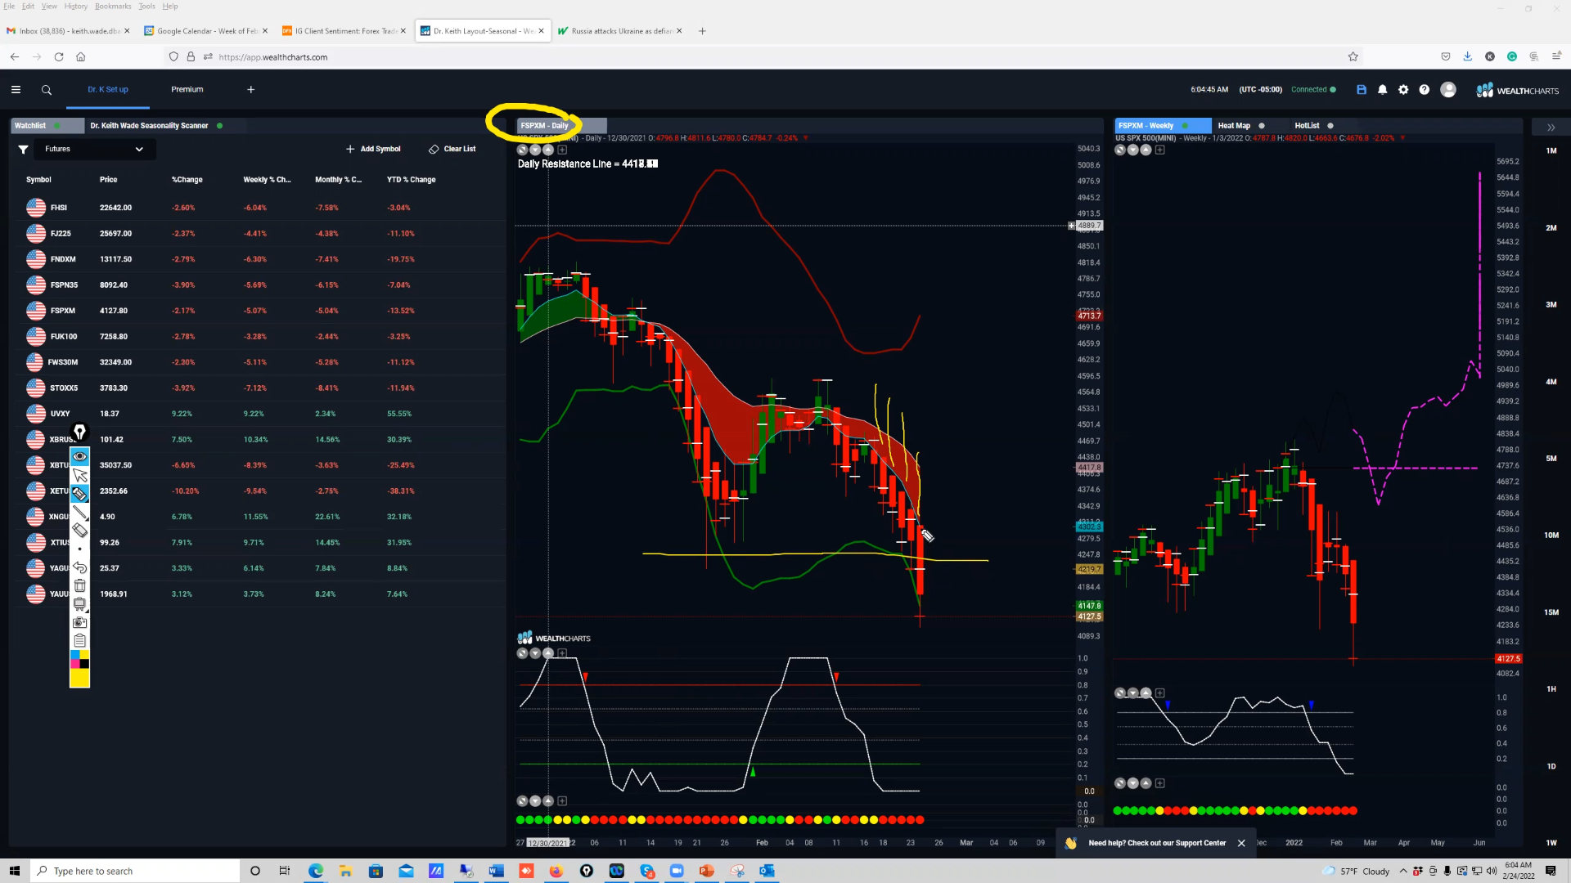This screenshot has height=883, width=1571.
Task: Save the layout with the floppy disk icon
Action: click(1362, 90)
